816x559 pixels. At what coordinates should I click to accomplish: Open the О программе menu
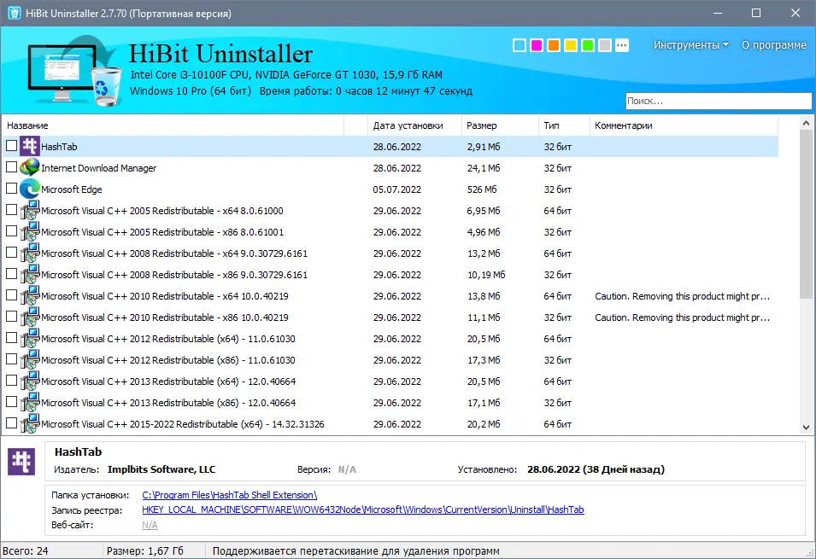774,45
